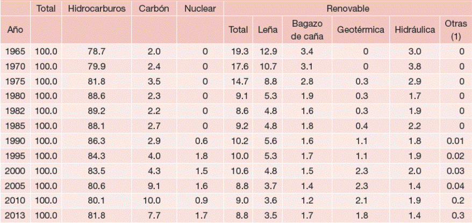Click Hidráulica value 3.8 for 1970
Viewport: 472px width, 223px height.
(414, 66)
